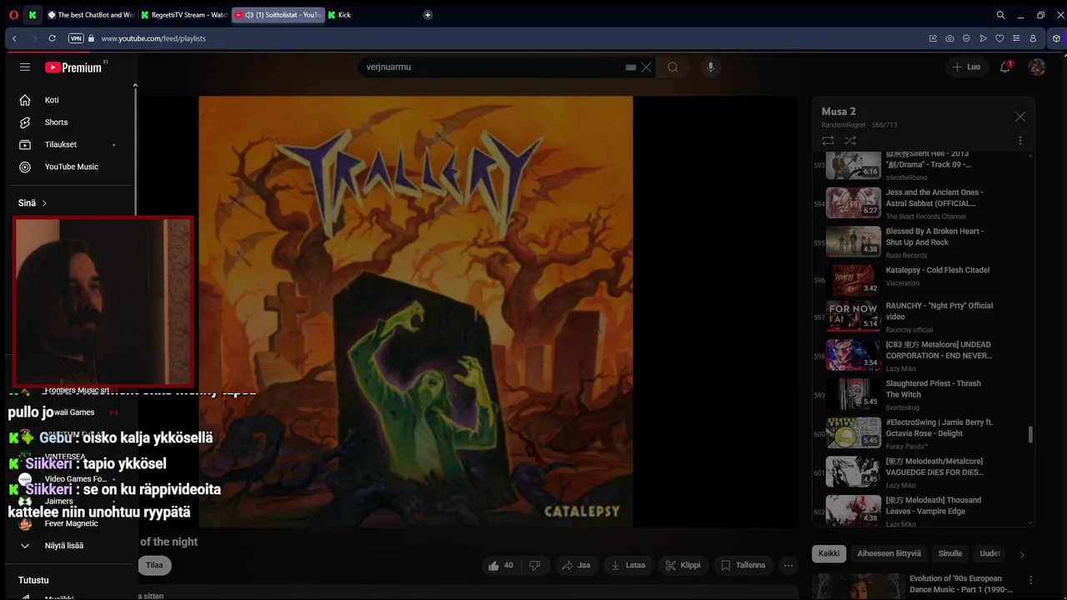
Task: Subscribe with the Tilaa button
Action: tap(154, 565)
